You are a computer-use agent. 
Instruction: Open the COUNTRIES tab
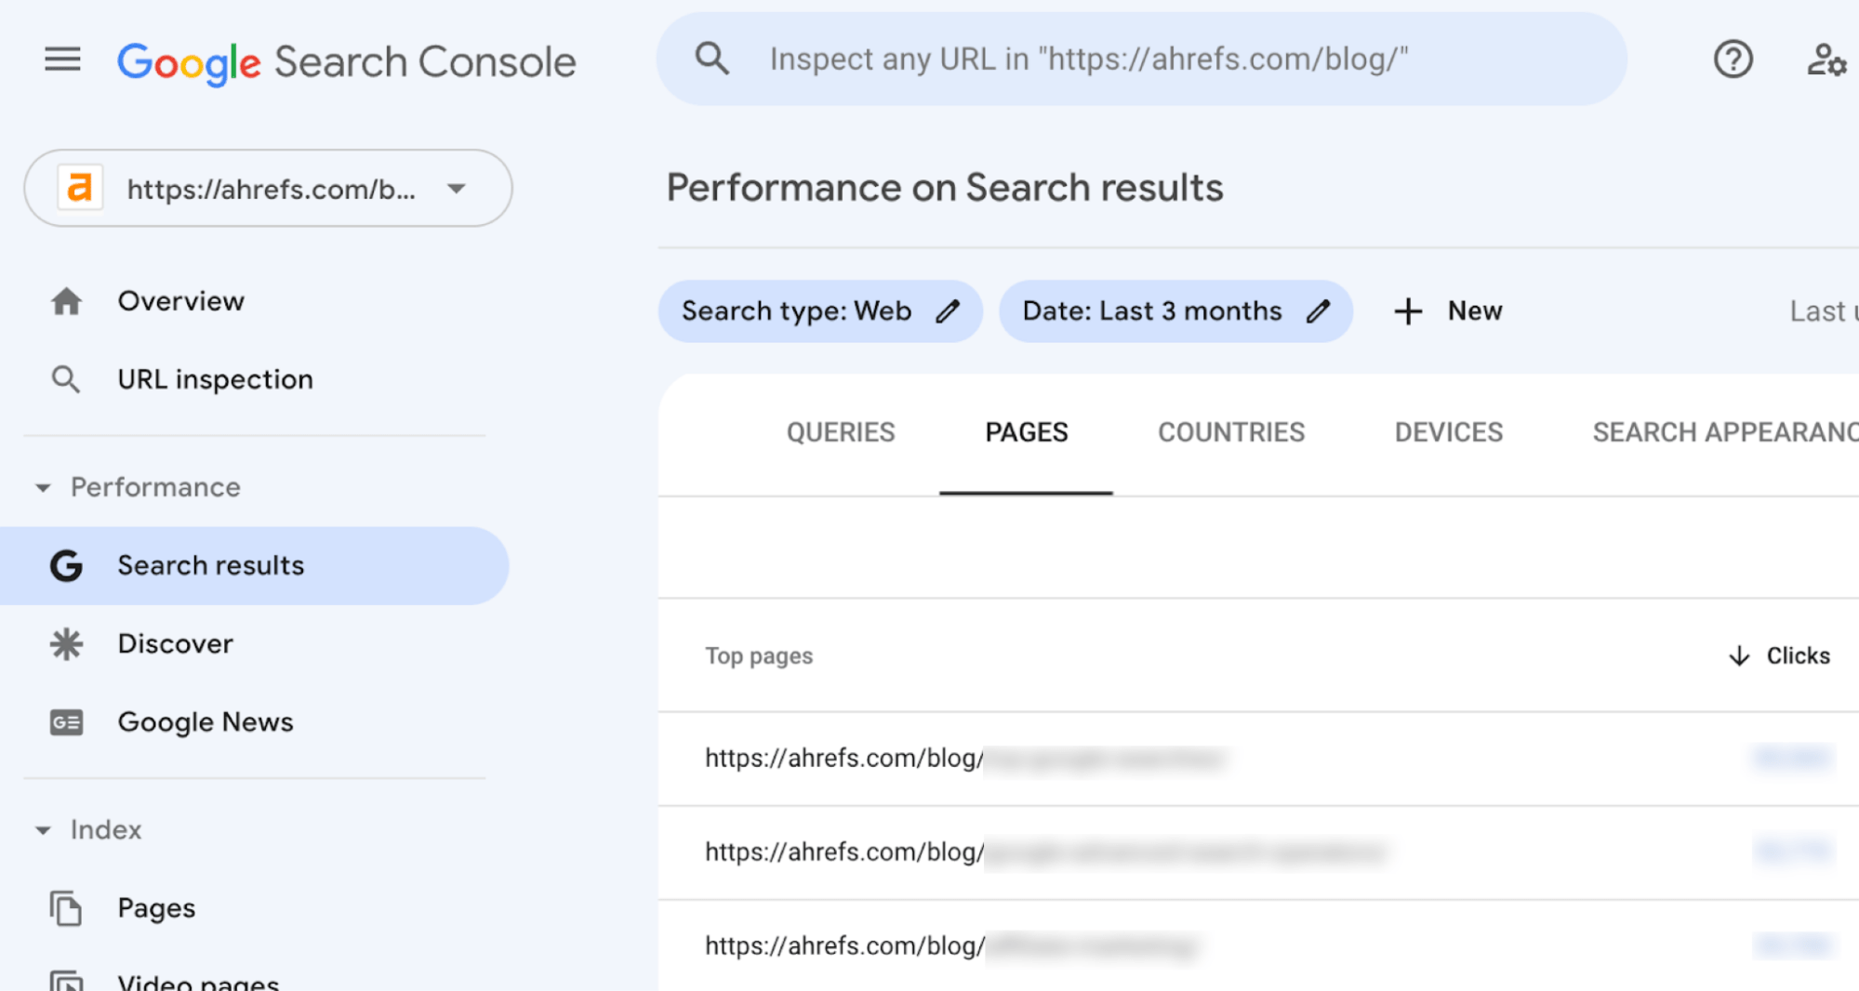(x=1229, y=432)
